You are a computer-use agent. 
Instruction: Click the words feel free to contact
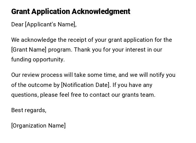(x=85, y=95)
